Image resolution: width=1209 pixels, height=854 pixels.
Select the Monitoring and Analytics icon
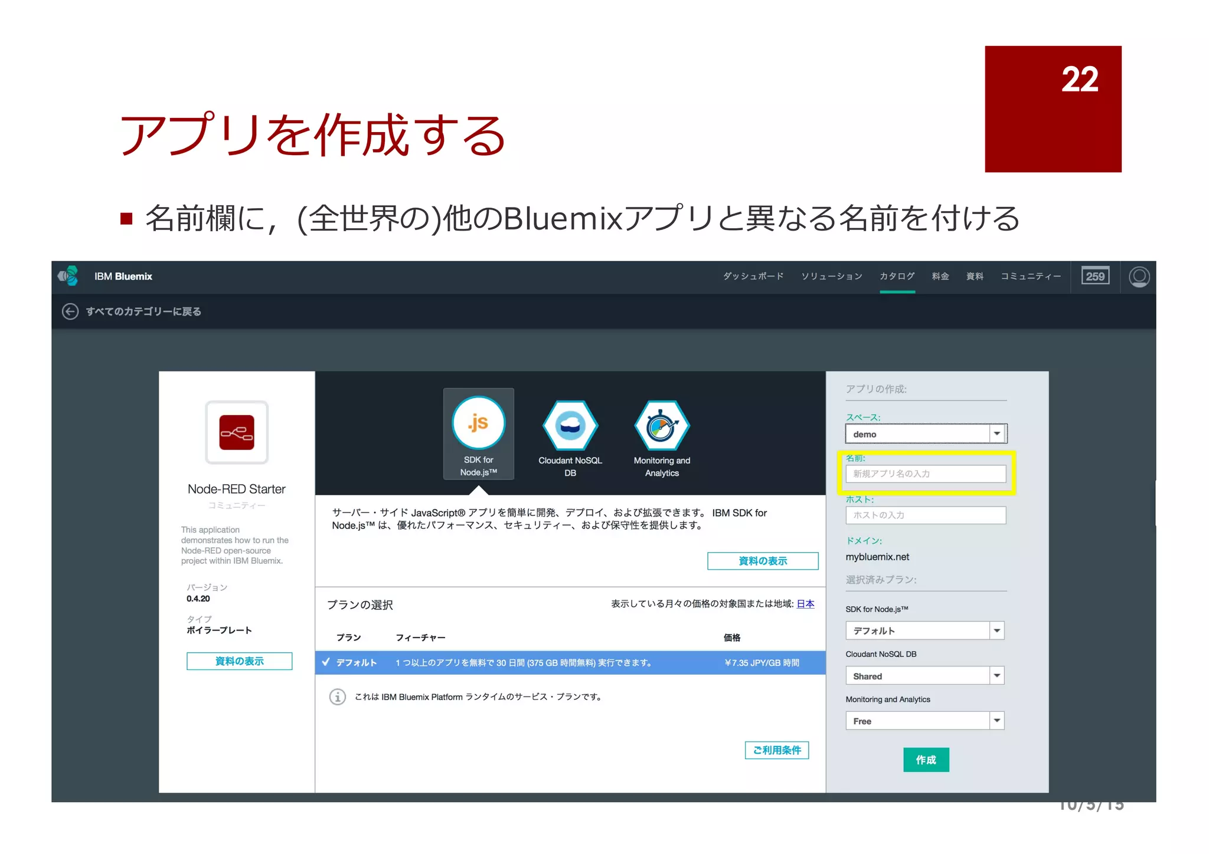pyautogui.click(x=662, y=425)
